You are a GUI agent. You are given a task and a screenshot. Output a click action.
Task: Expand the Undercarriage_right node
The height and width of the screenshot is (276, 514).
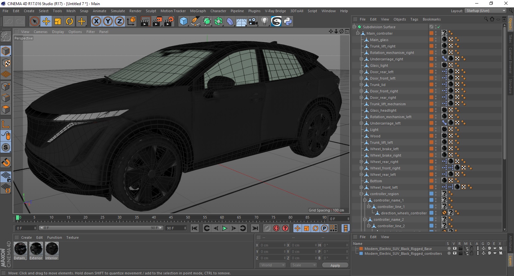[x=361, y=59]
